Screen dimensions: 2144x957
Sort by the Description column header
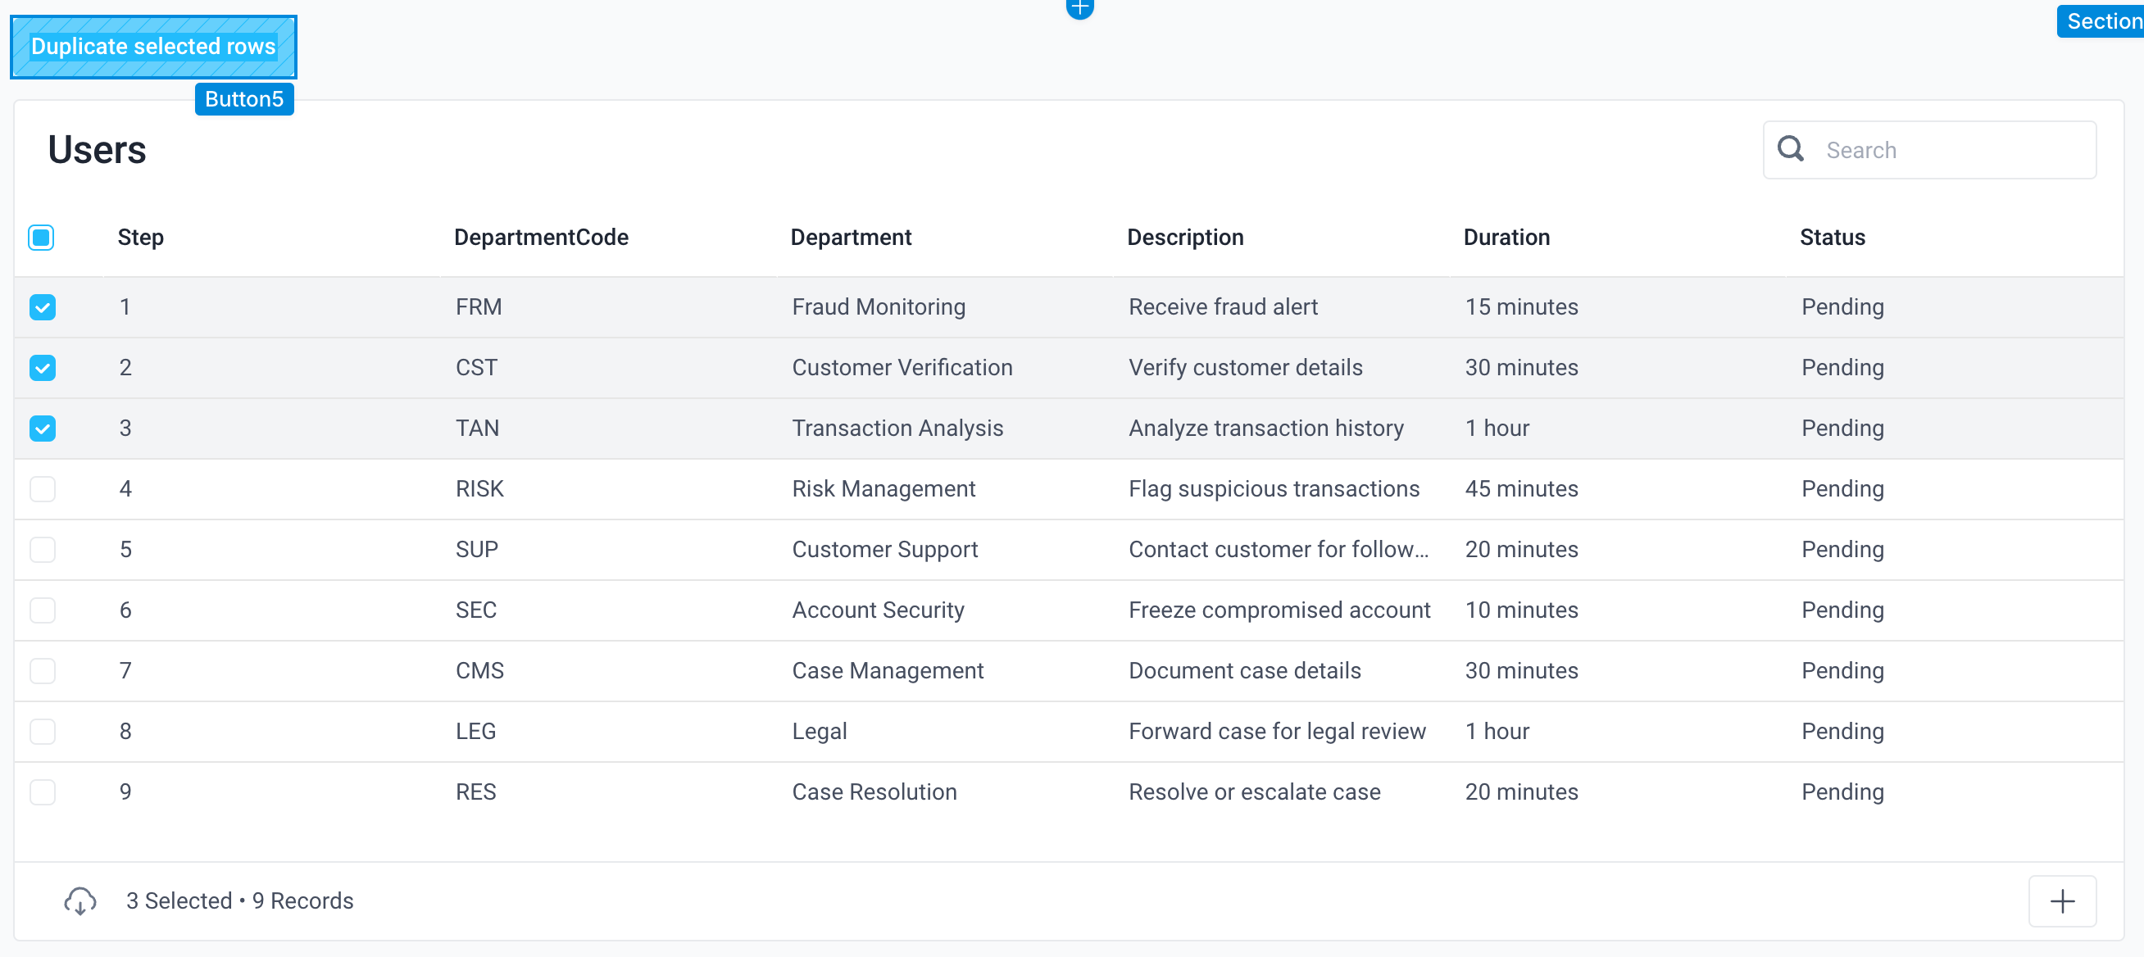click(x=1185, y=237)
